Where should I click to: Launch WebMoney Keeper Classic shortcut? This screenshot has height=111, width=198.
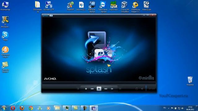(136, 7)
